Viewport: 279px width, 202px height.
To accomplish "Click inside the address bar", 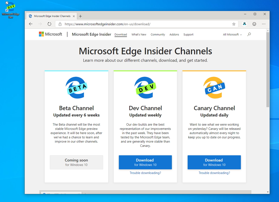I will (x=136, y=24).
